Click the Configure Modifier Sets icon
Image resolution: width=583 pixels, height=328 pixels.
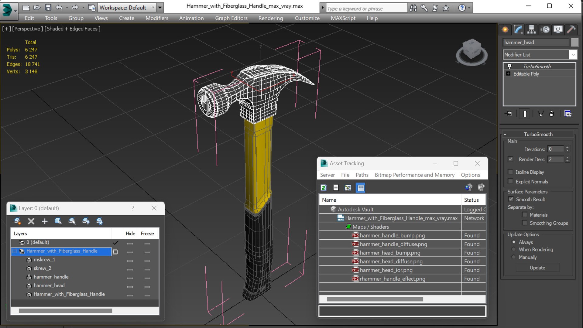tap(568, 114)
